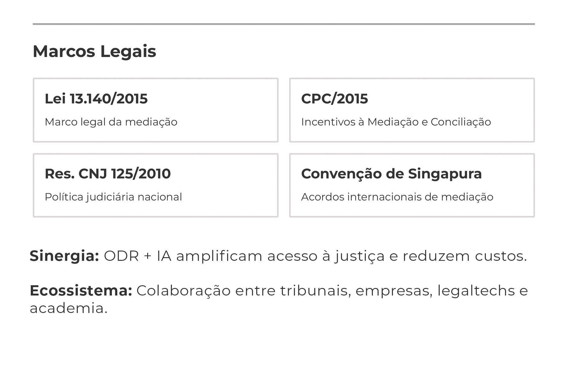This screenshot has height=376, width=573.
Task: Open the "Res. CNJ 125/2010" card title
Action: click(108, 174)
